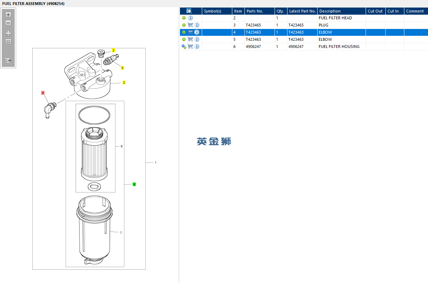This screenshot has height=283, width=428.
Task: Click the elbow fitting drawing in diagram
Action: [x=50, y=110]
